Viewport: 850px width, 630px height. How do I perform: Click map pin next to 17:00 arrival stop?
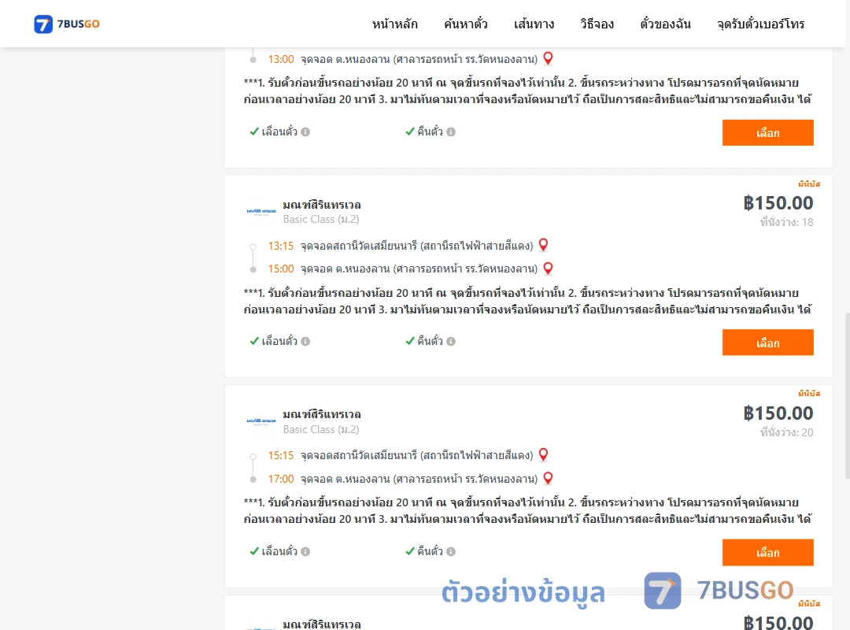click(548, 479)
